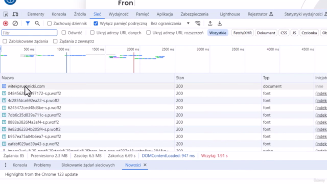Open Statystyki wydajności tab

pos(306,14)
